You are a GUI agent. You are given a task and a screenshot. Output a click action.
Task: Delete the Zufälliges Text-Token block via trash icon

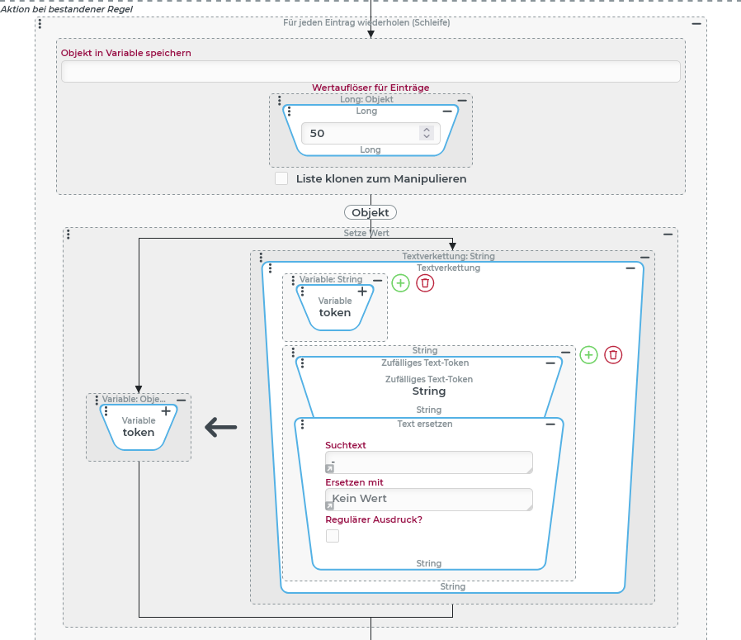(x=613, y=354)
